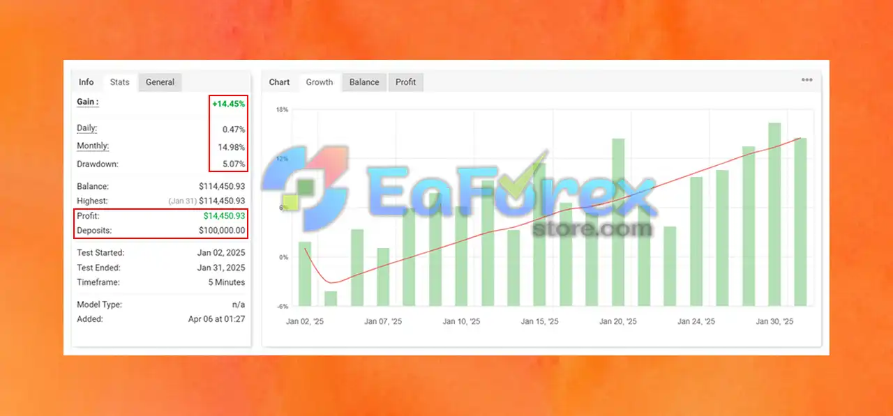The width and height of the screenshot is (893, 416).
Task: Click the (Jan 31) highest date note
Action: 181,201
